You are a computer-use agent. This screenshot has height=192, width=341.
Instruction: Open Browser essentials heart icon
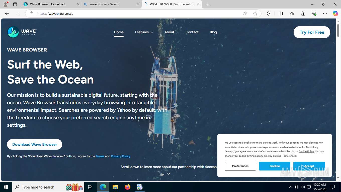pos(314,13)
